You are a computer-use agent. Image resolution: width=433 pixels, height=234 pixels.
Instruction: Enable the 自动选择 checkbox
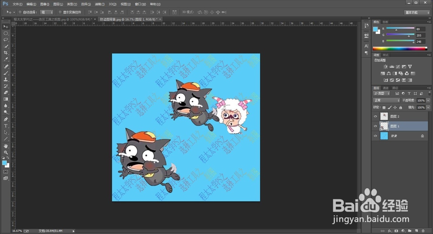[x=19, y=12]
